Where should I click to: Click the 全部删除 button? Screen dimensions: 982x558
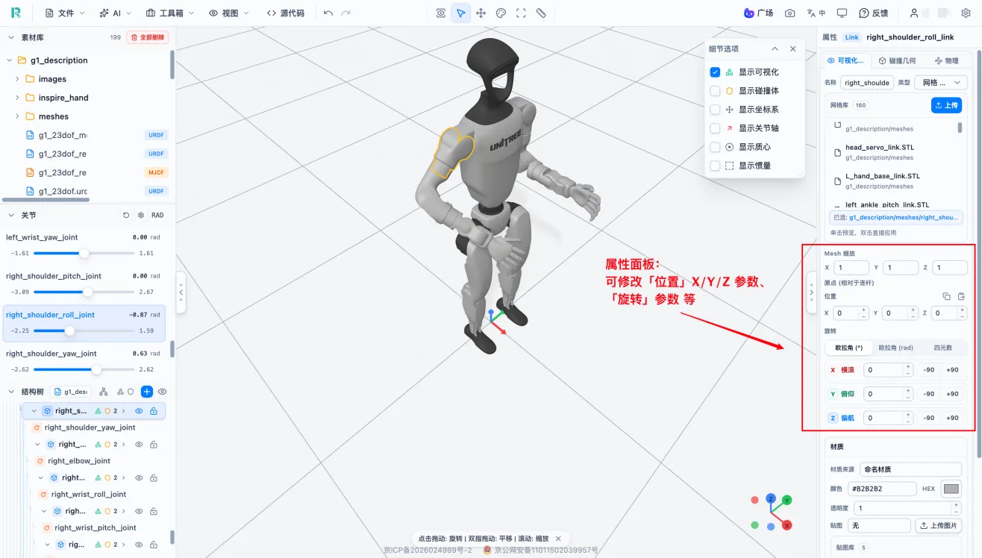pos(148,37)
